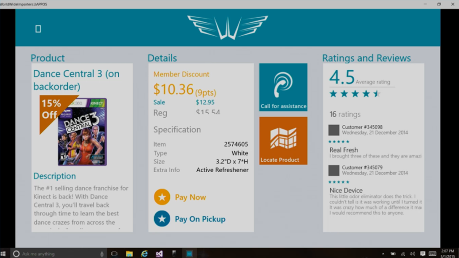Click the 4.5 average rating value
The image size is (459, 258).
342,77
